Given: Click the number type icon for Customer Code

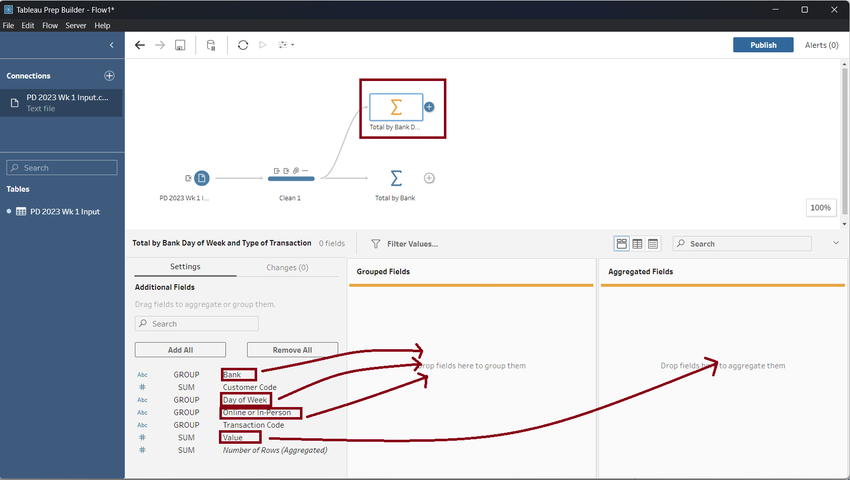Looking at the screenshot, I should pyautogui.click(x=142, y=387).
